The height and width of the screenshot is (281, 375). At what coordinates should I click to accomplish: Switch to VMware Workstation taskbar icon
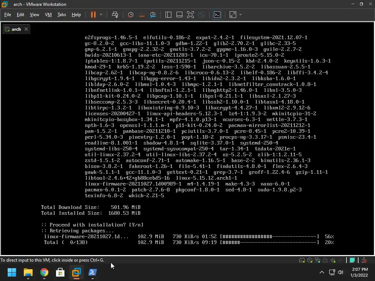click(x=77, y=272)
